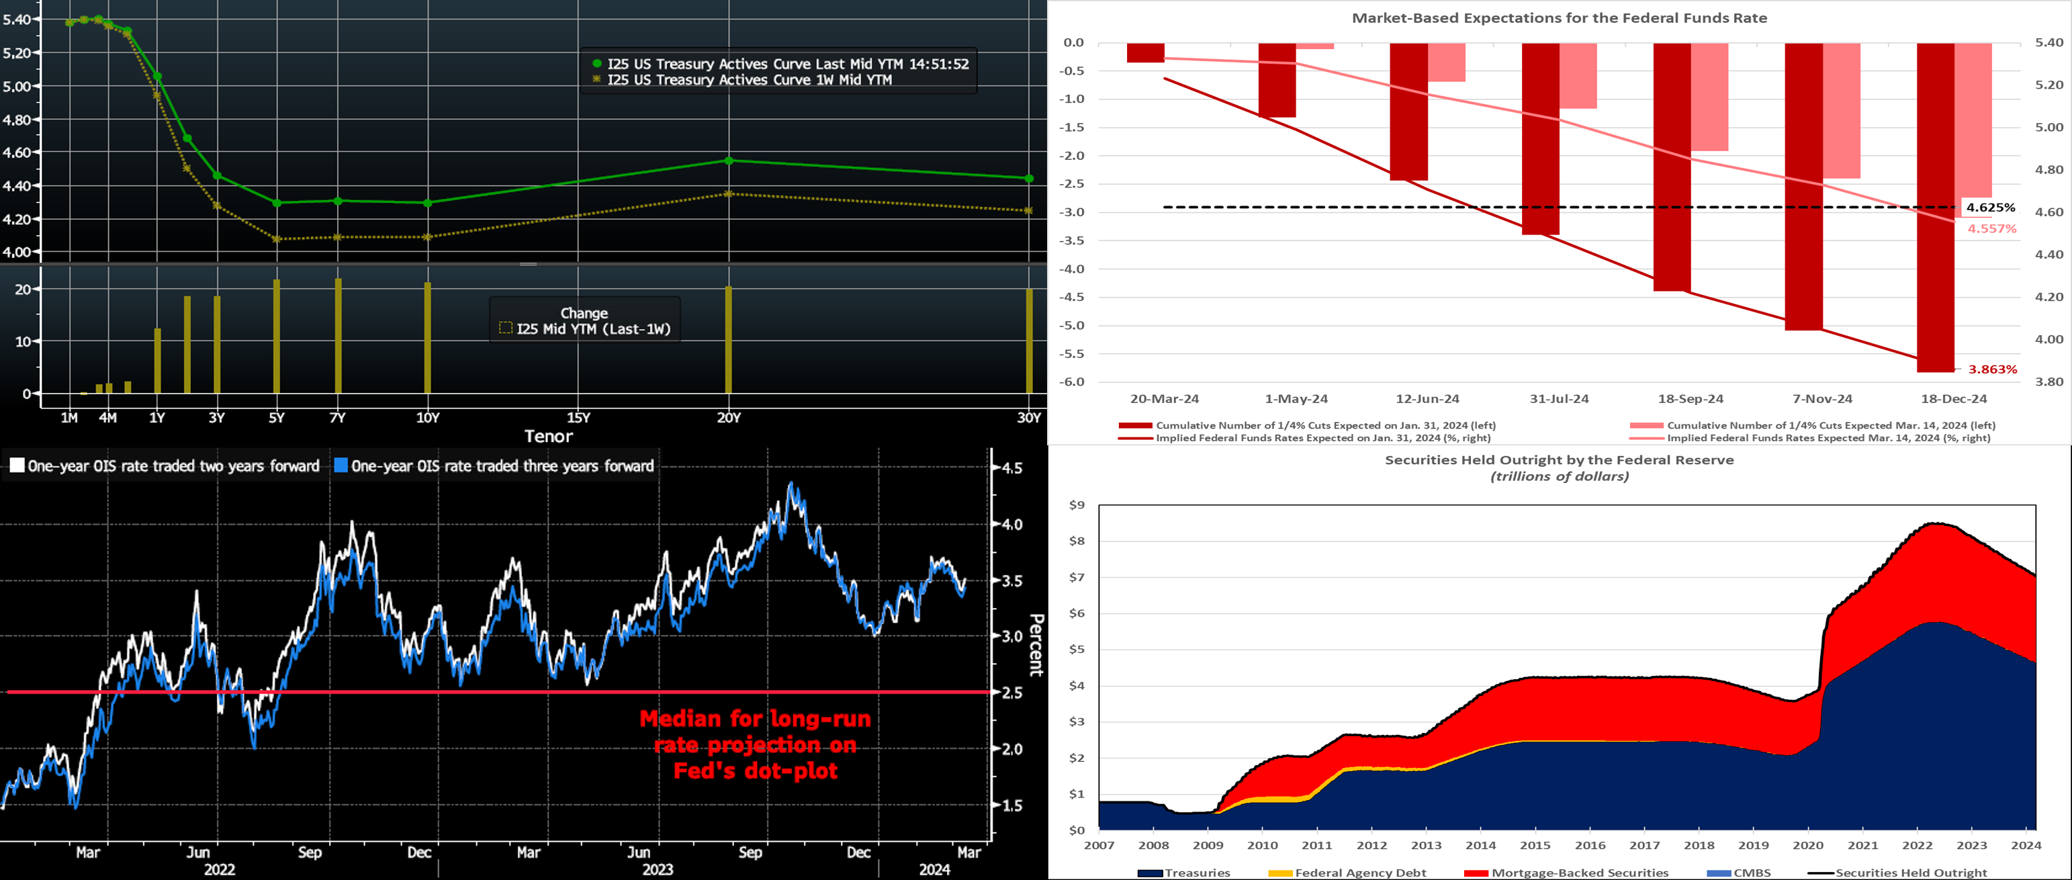This screenshot has height=880, width=2072.
Task: Click Market-Based Expectations chart title
Action: [x=1559, y=17]
